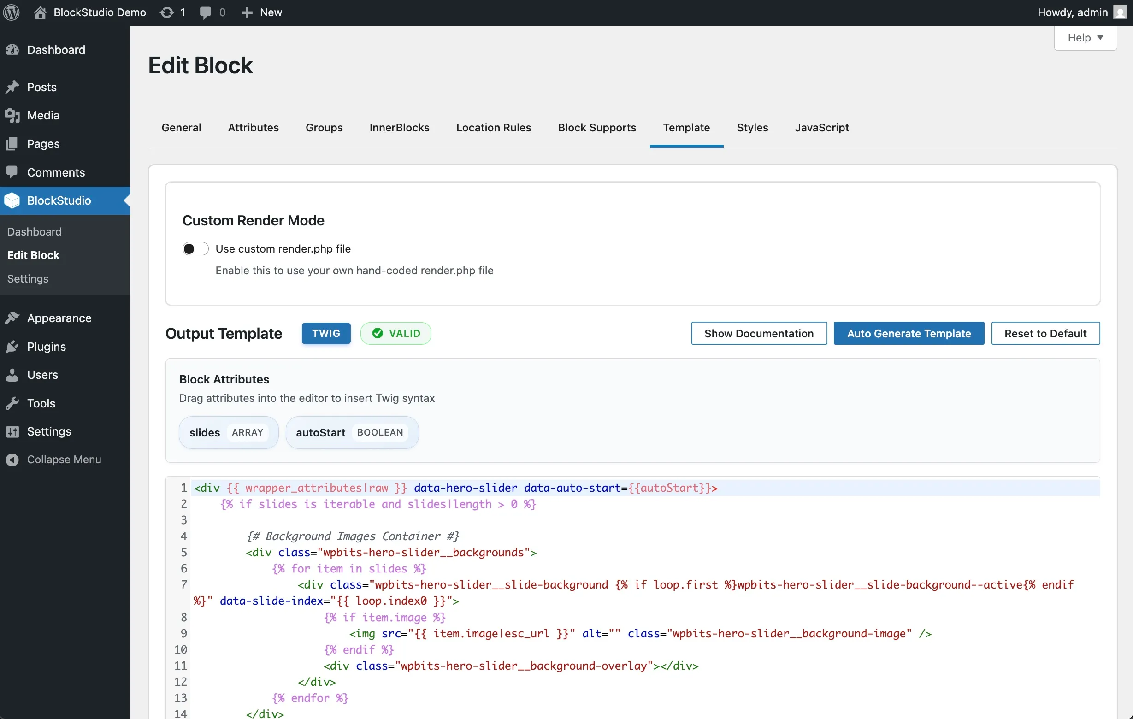Click the updates refresh icon

(167, 12)
